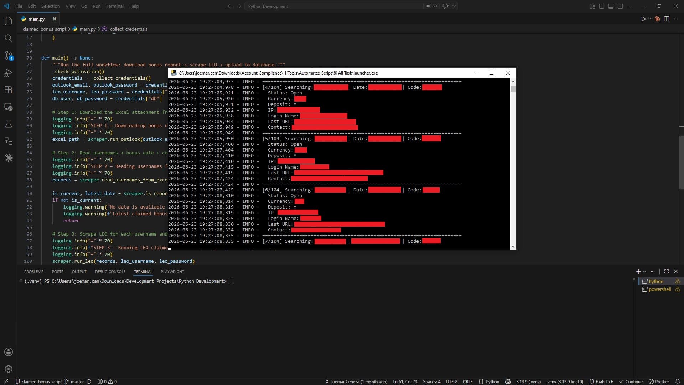
Task: Open Remote Explorer in activity bar
Action: click(9, 107)
